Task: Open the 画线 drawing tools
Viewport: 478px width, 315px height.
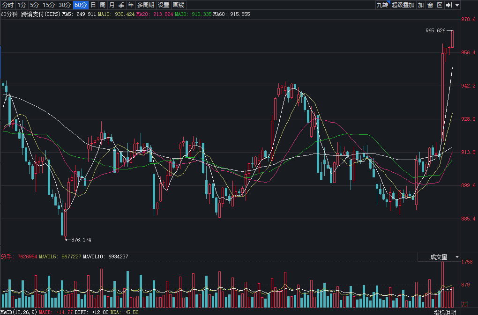Action: [179, 5]
